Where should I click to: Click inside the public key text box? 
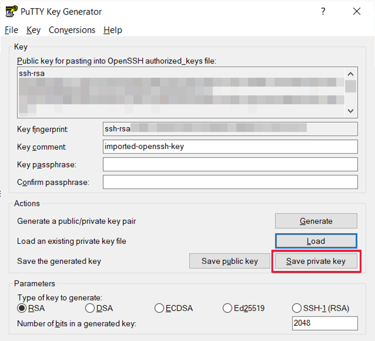181,92
